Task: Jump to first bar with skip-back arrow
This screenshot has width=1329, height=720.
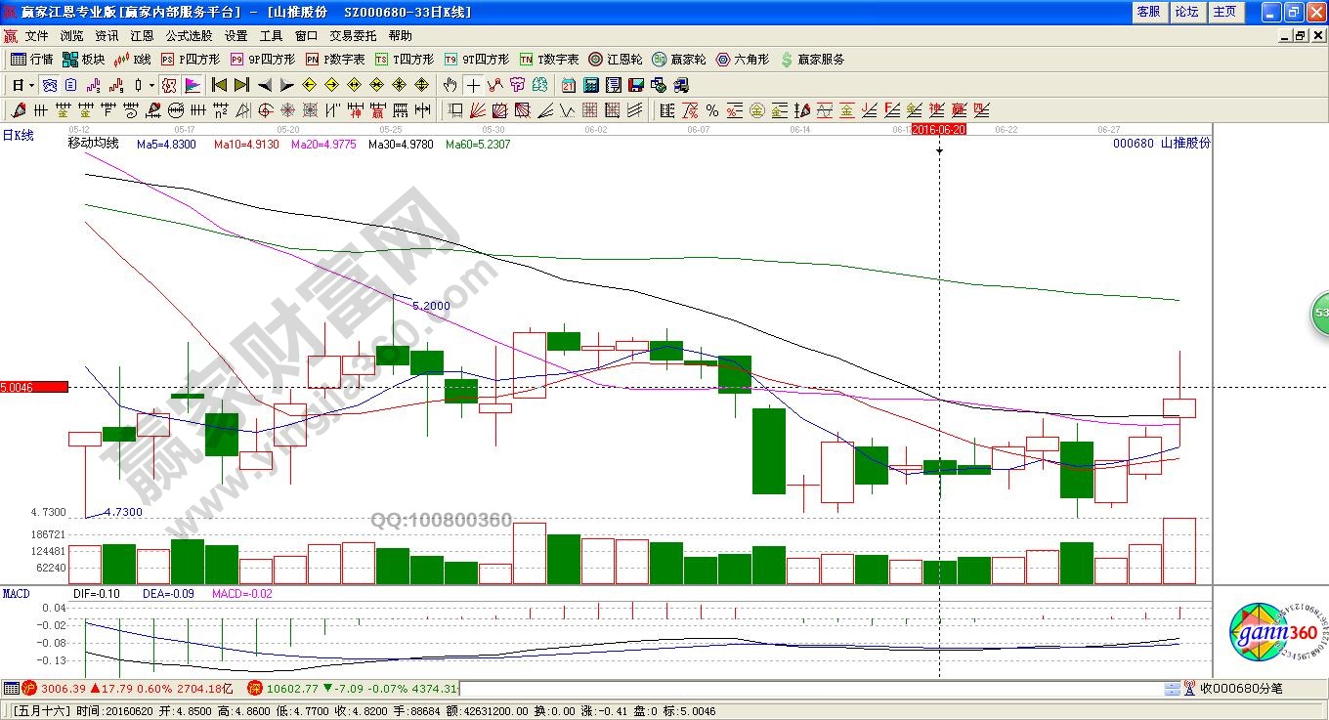Action: 220,85
